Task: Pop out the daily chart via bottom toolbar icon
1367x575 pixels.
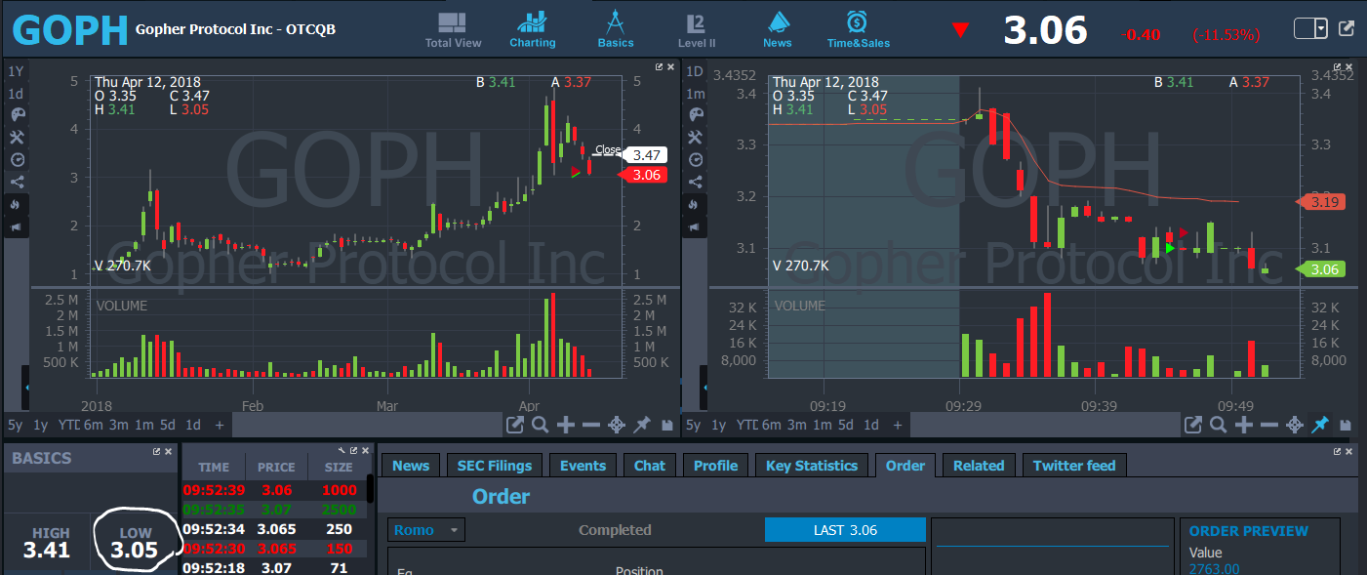Action: [514, 425]
